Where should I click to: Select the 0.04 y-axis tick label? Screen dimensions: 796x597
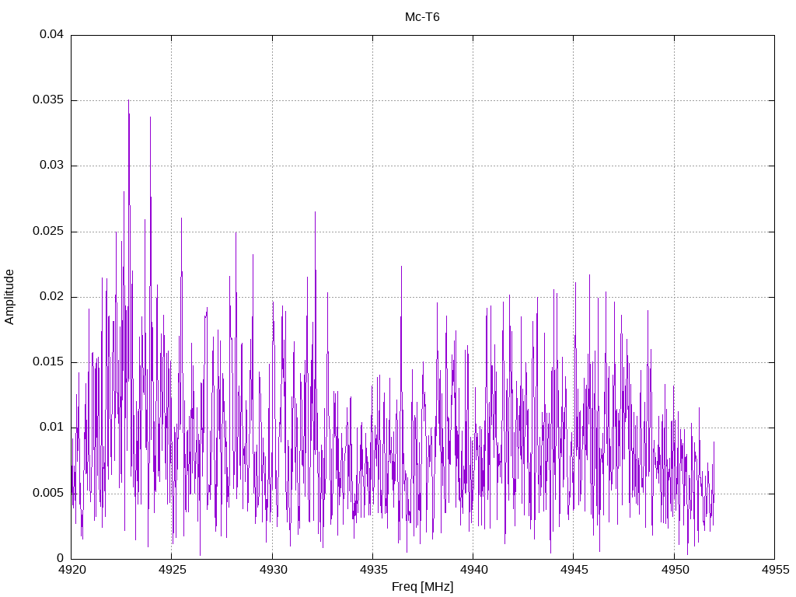[52, 35]
